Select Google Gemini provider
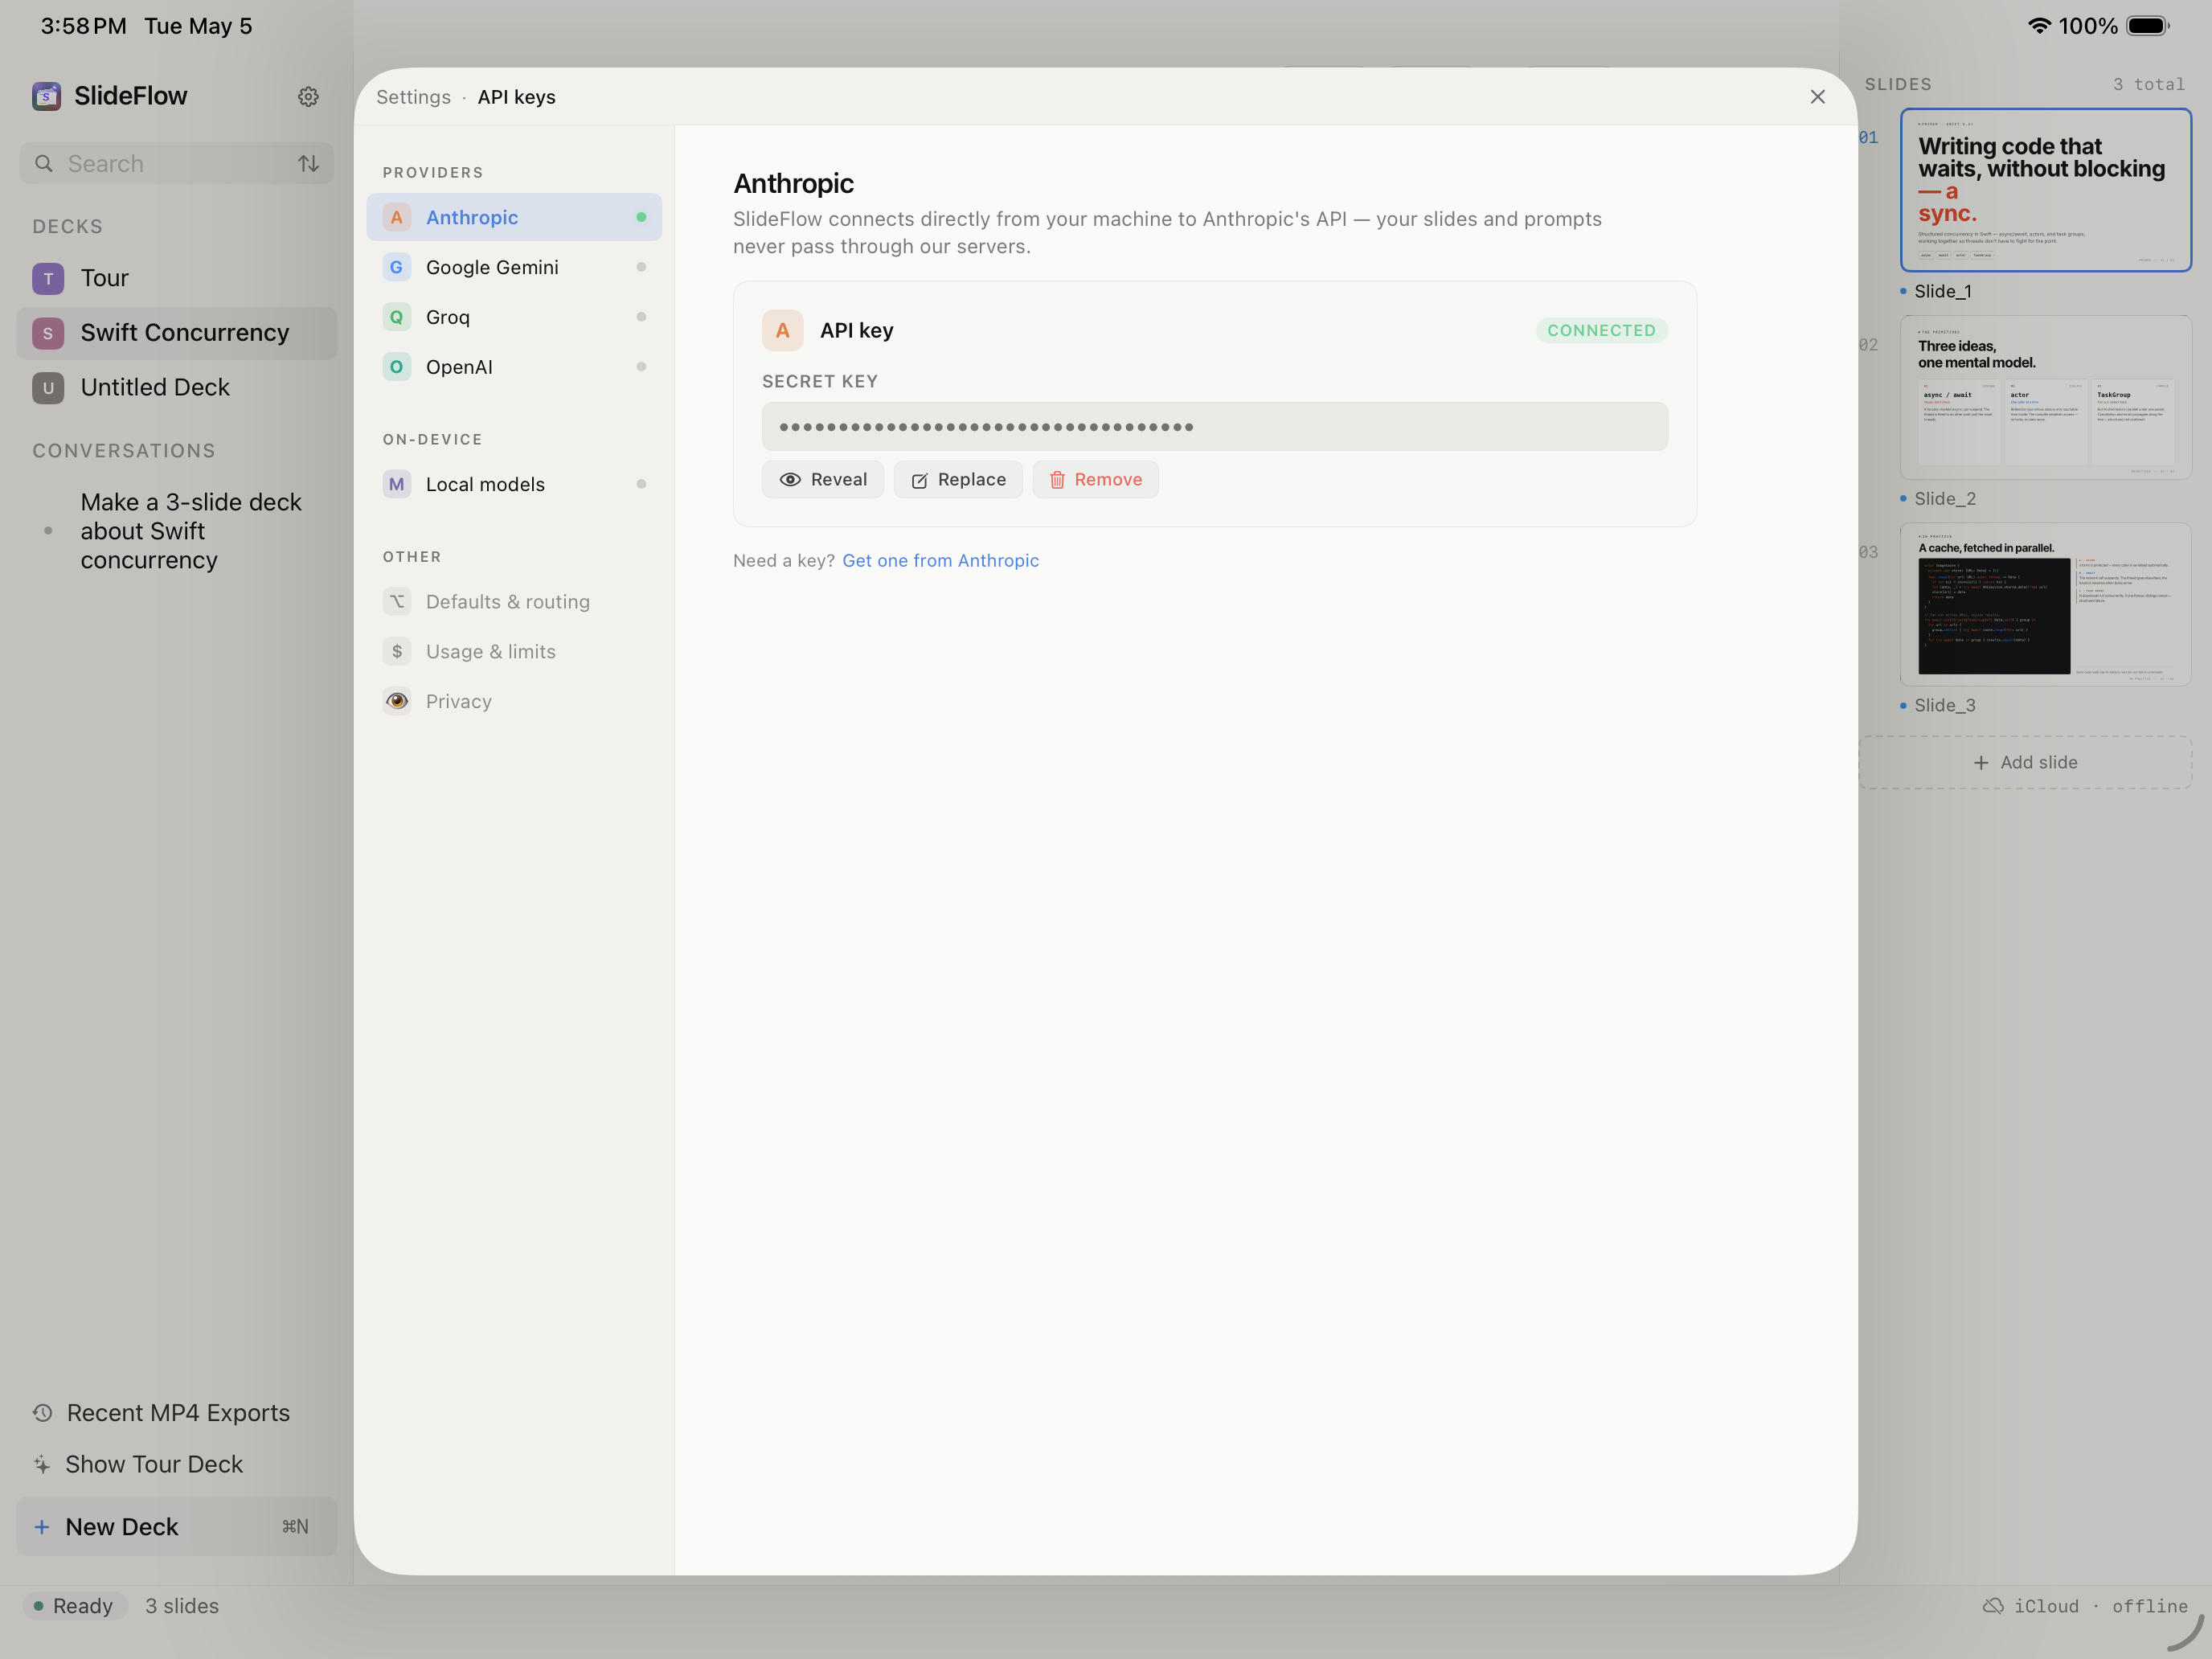Viewport: 2212px width, 1659px height. pos(514,267)
